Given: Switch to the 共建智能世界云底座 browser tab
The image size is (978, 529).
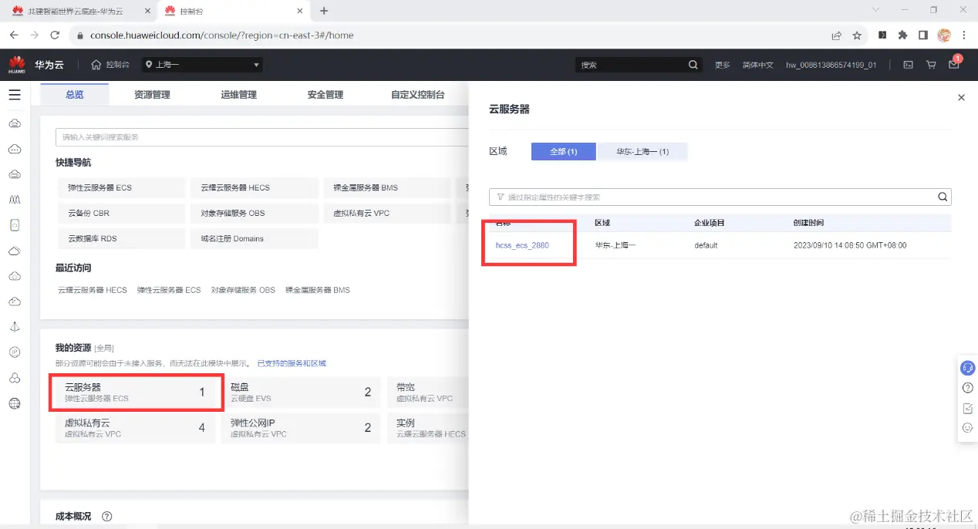Looking at the screenshot, I should coord(80,11).
